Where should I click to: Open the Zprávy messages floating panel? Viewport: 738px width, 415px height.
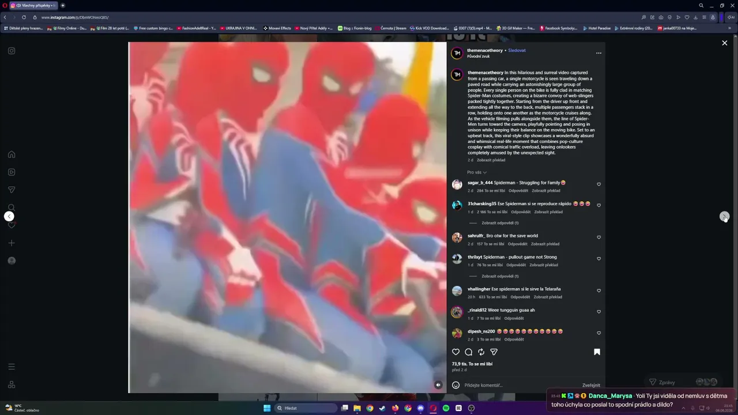coord(683,382)
